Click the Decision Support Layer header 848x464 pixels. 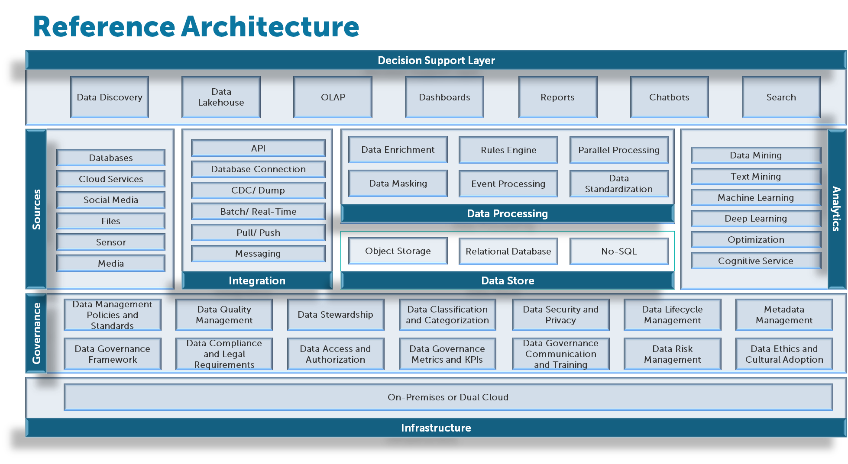[436, 60]
